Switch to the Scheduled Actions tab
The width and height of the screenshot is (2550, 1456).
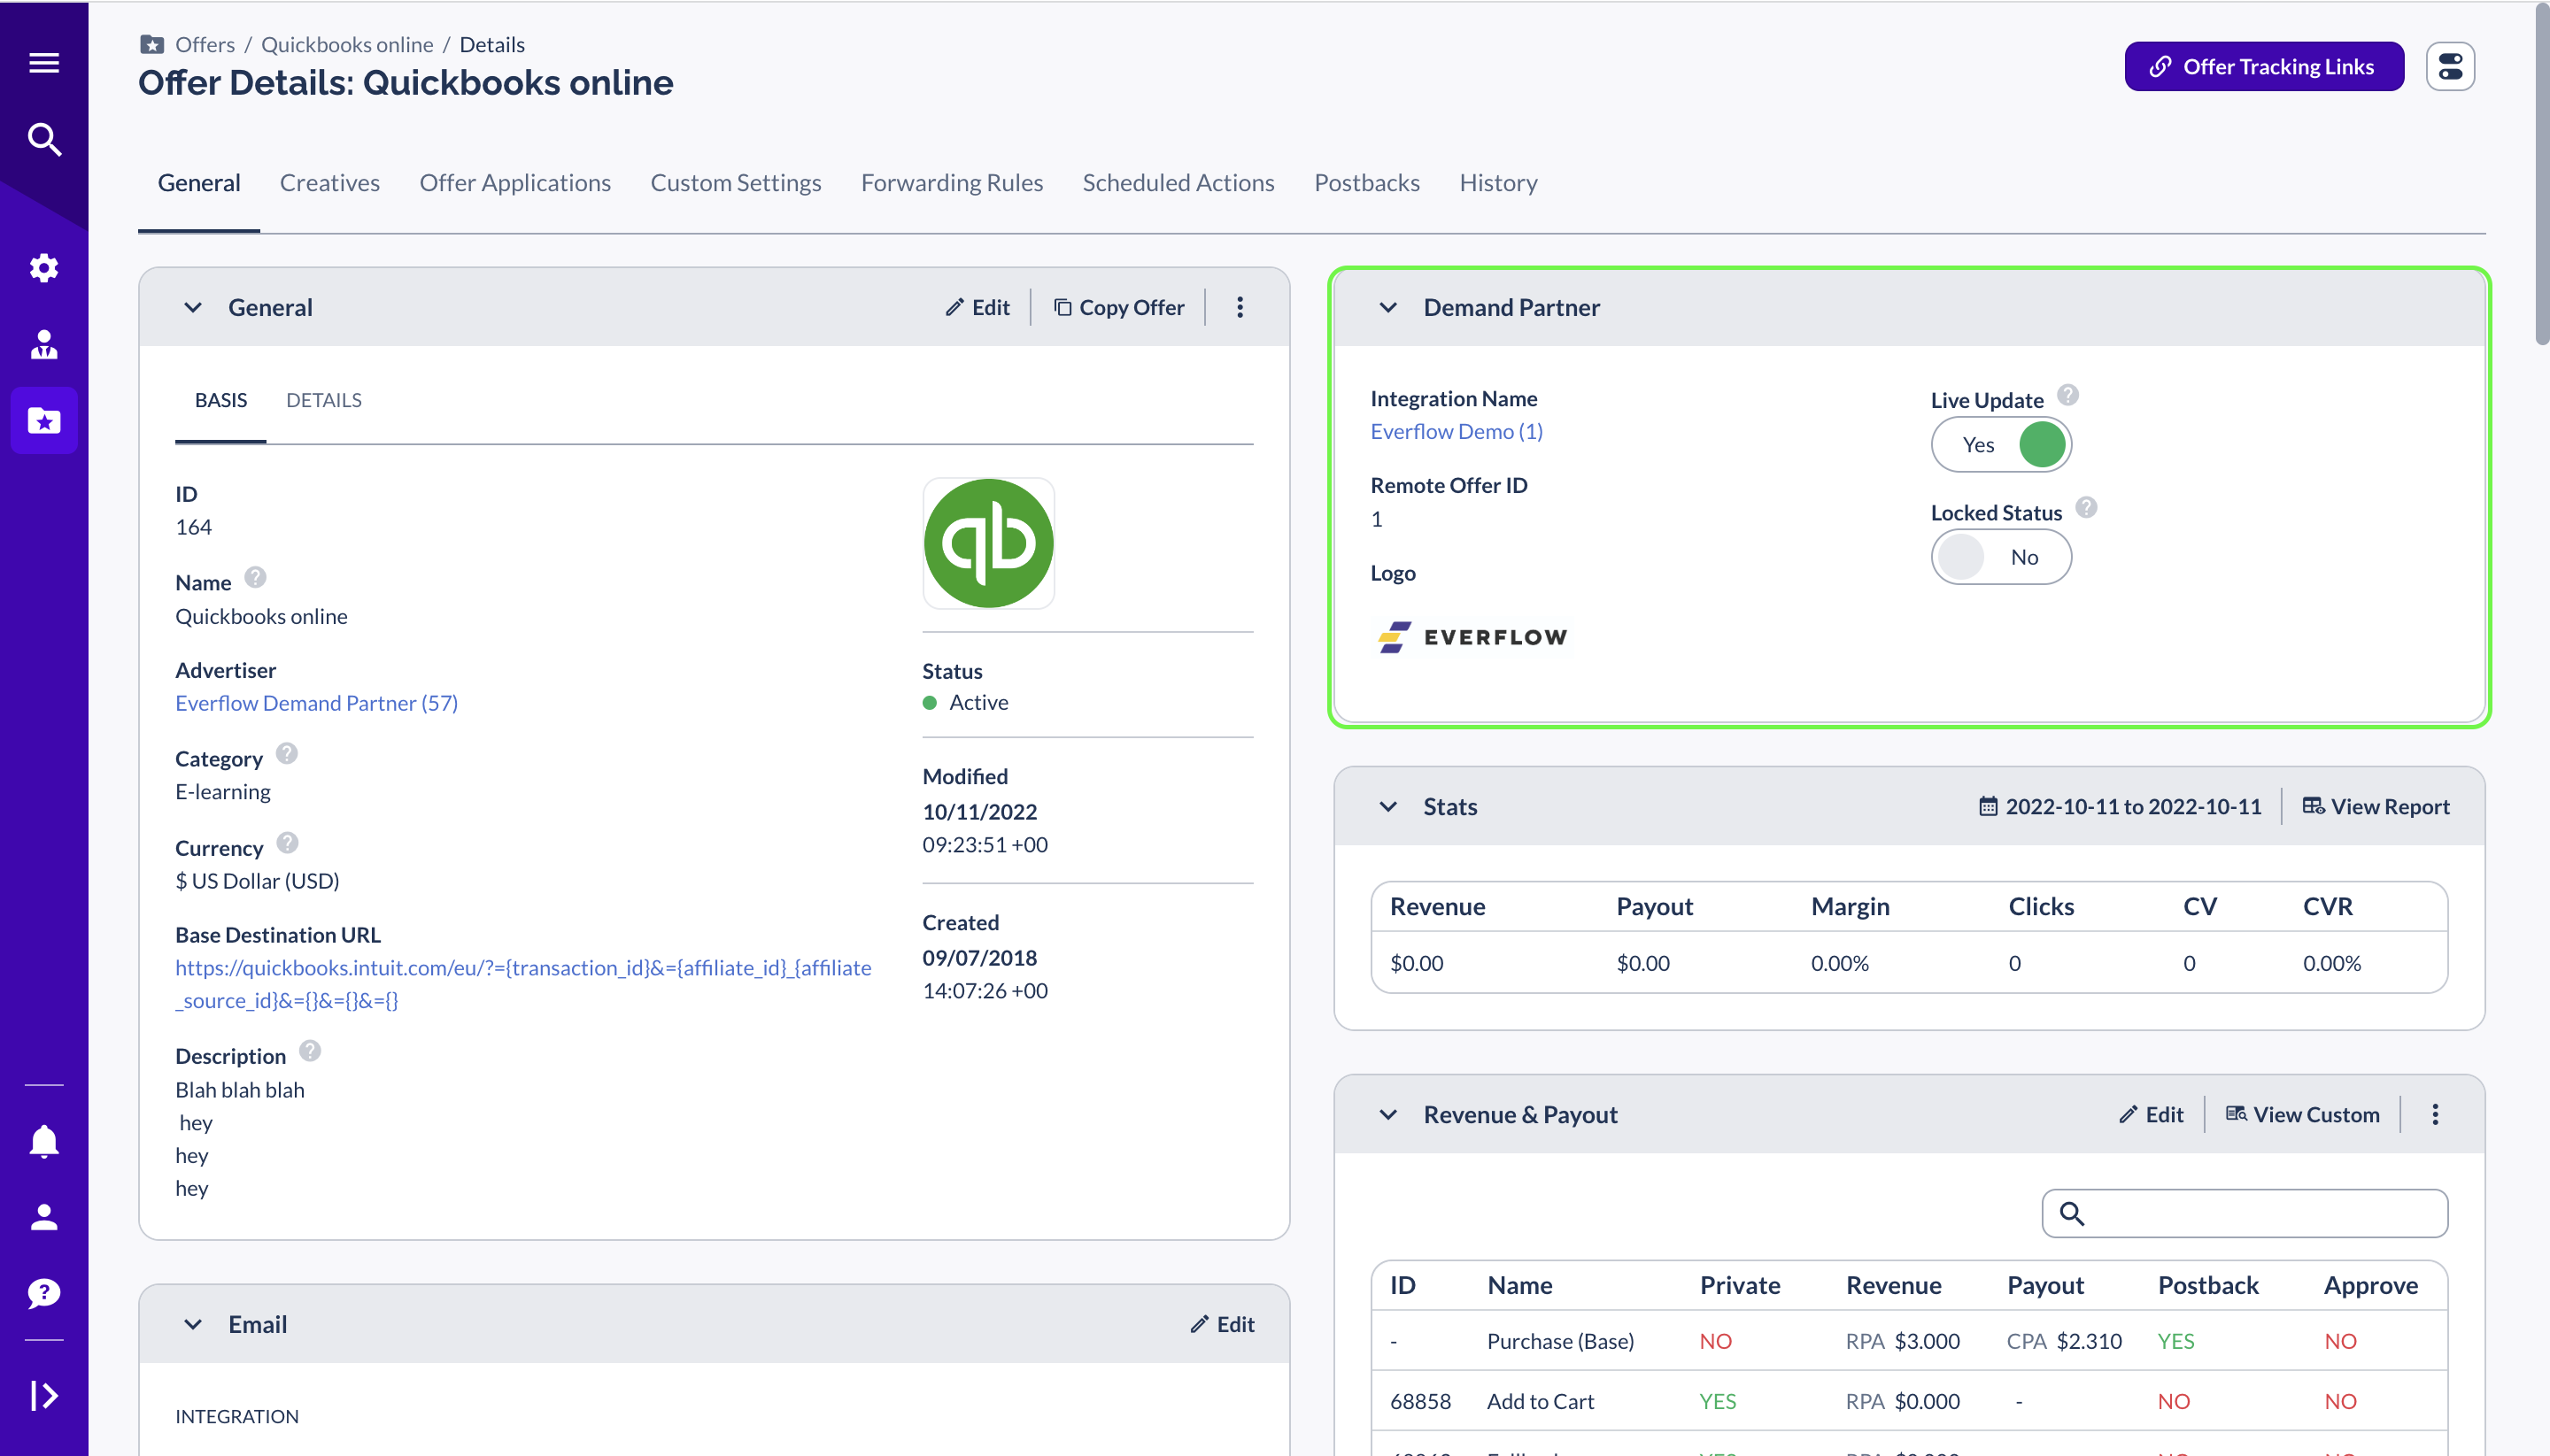point(1178,183)
